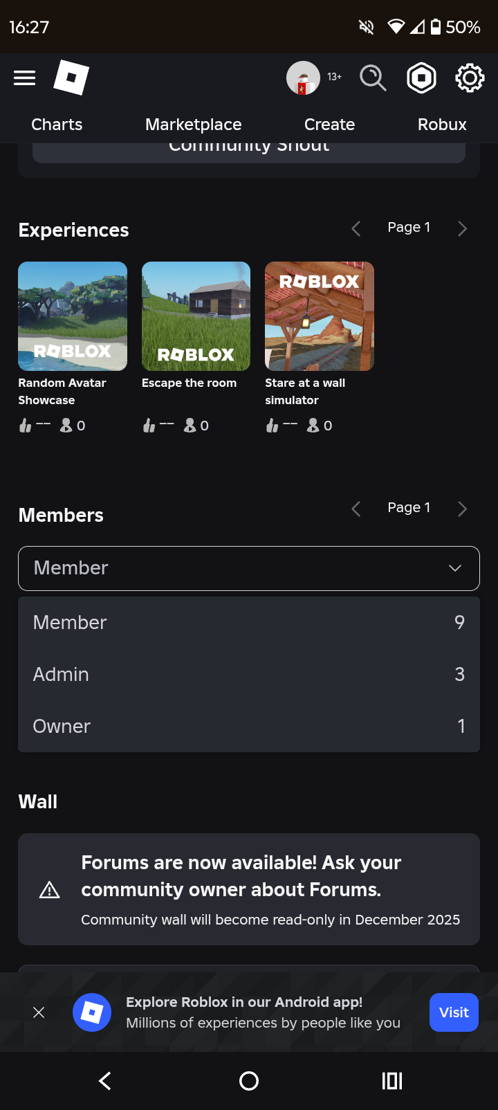Select the Admin role option
The width and height of the screenshot is (498, 1110).
click(249, 674)
